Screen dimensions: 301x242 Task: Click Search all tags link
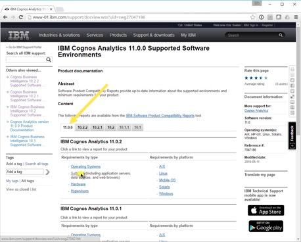click(x=37, y=164)
